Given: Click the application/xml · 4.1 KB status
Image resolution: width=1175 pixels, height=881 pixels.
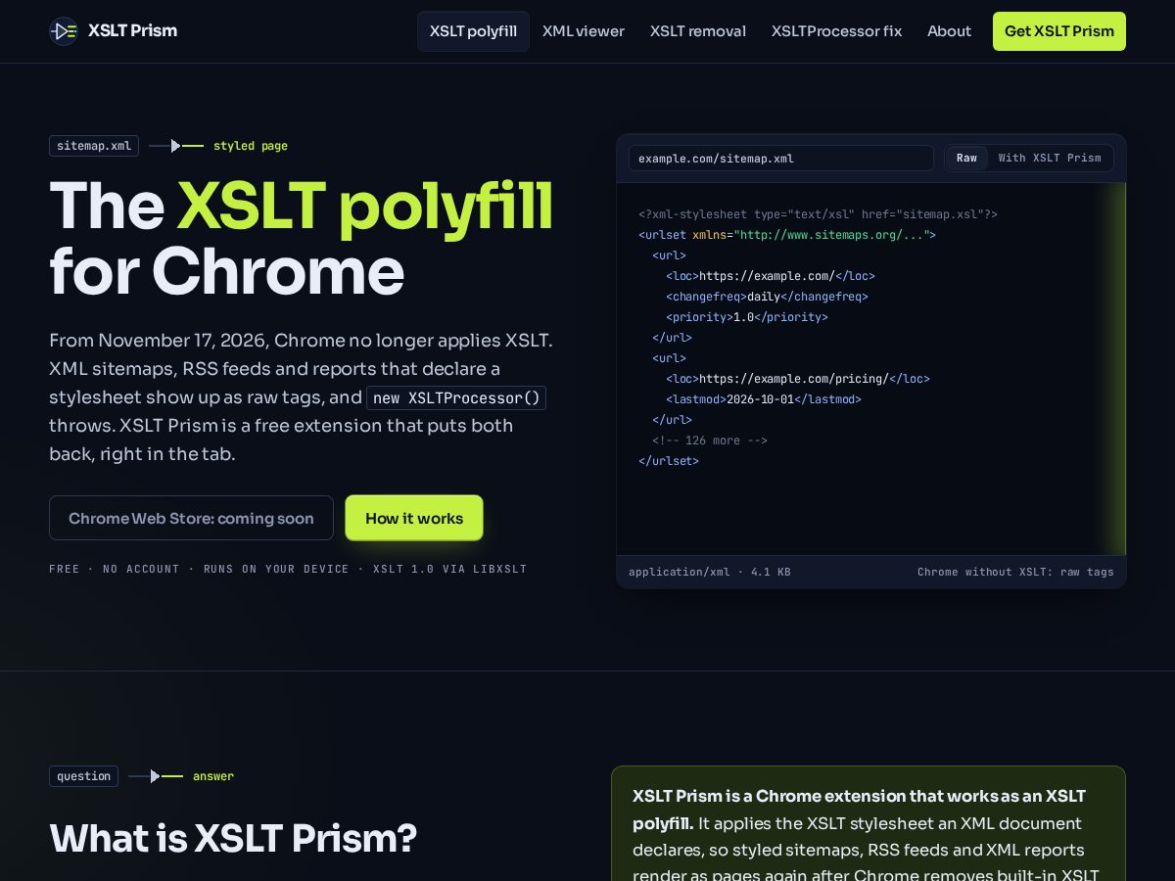Looking at the screenshot, I should click(710, 572).
